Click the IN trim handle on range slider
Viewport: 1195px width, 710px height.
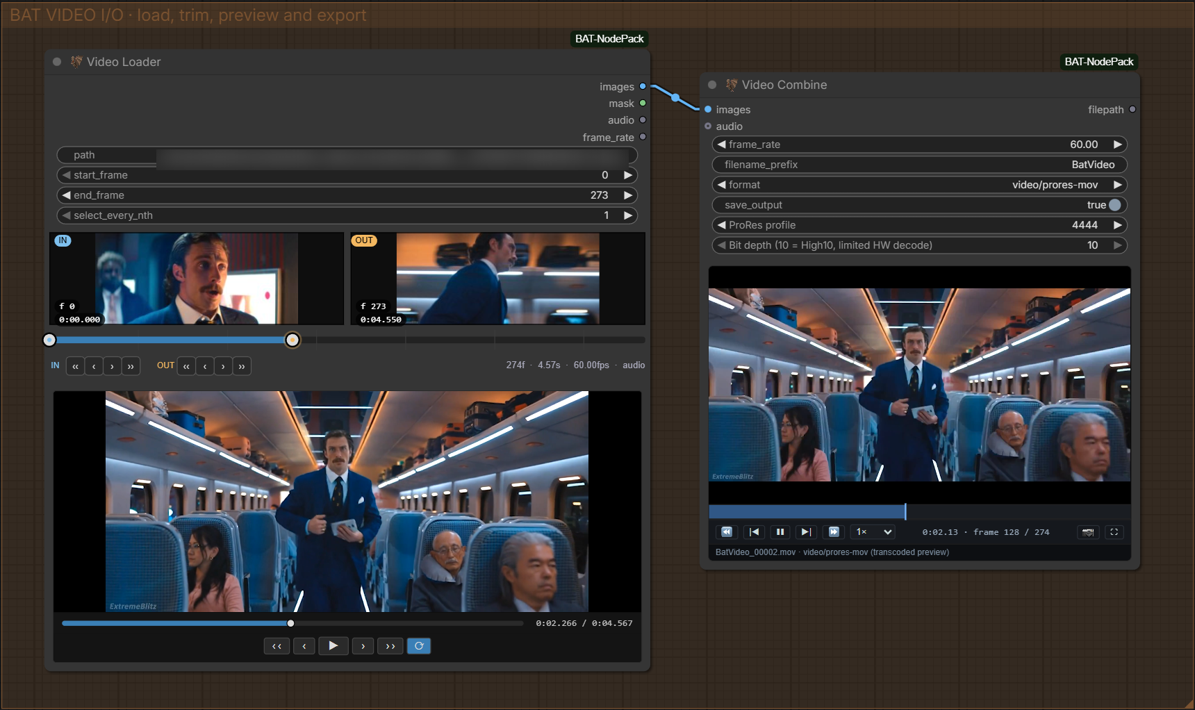click(x=49, y=340)
